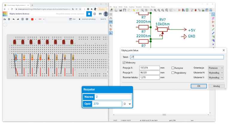Image resolution: width=229 pixels, height=124 pixels.
Task: Toggle the Tinkercad visibility eye icon
Action: 27,19
